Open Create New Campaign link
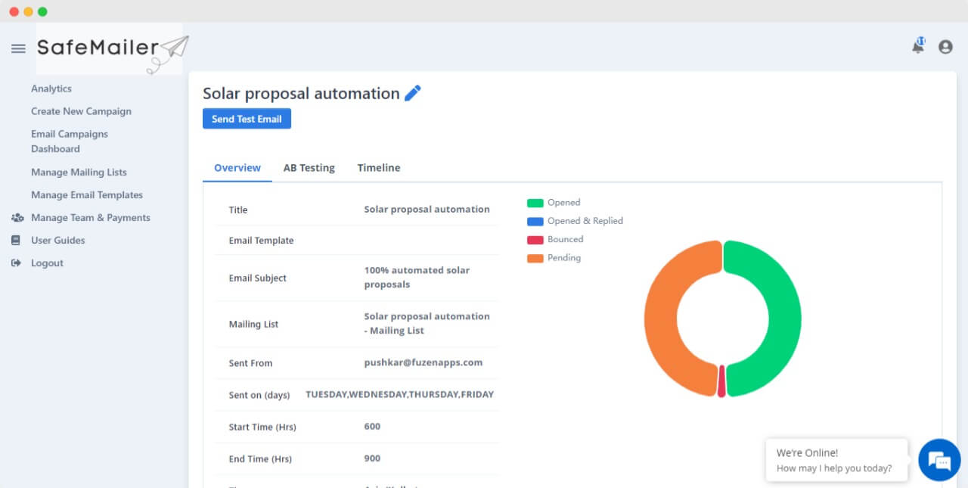 [x=81, y=111]
